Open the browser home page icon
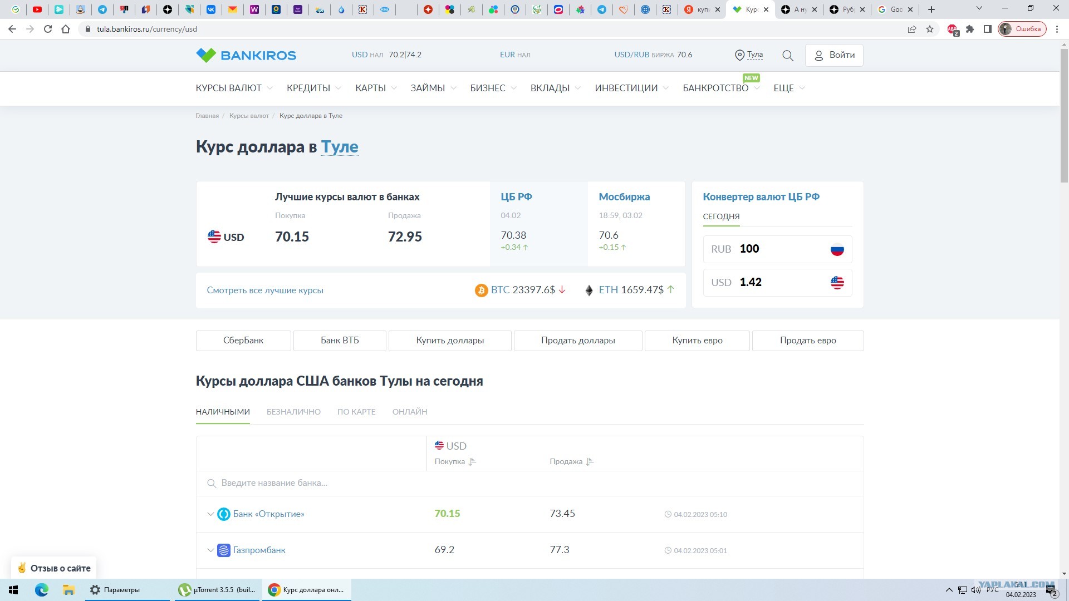1069x601 pixels. tap(66, 29)
